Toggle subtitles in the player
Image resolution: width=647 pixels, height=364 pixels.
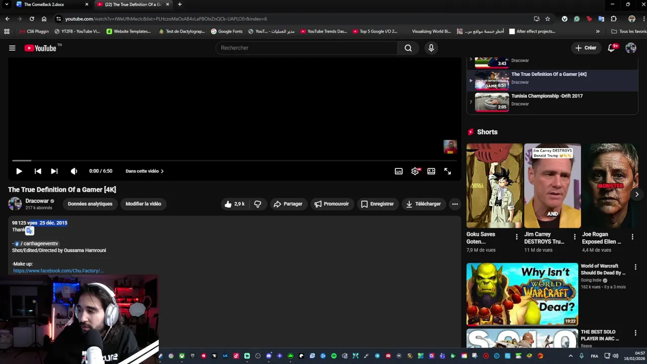(x=399, y=171)
